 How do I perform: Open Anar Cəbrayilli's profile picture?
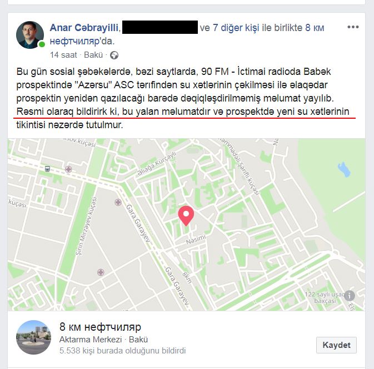[x=30, y=35]
